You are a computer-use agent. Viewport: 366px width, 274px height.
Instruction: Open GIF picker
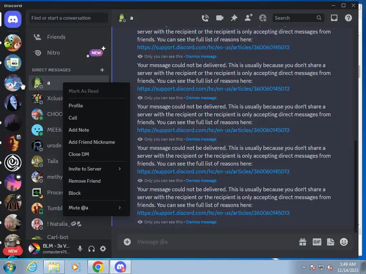pos(317,242)
